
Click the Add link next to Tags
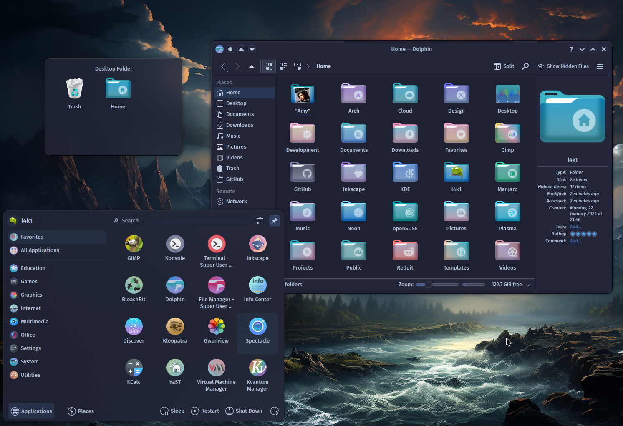pyautogui.click(x=575, y=227)
